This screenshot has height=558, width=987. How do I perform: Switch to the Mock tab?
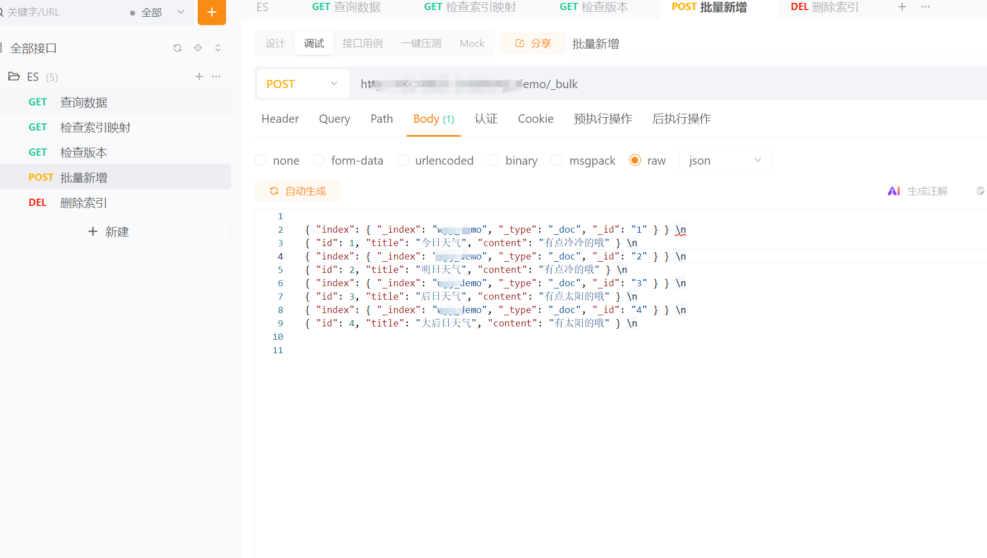pyautogui.click(x=472, y=43)
